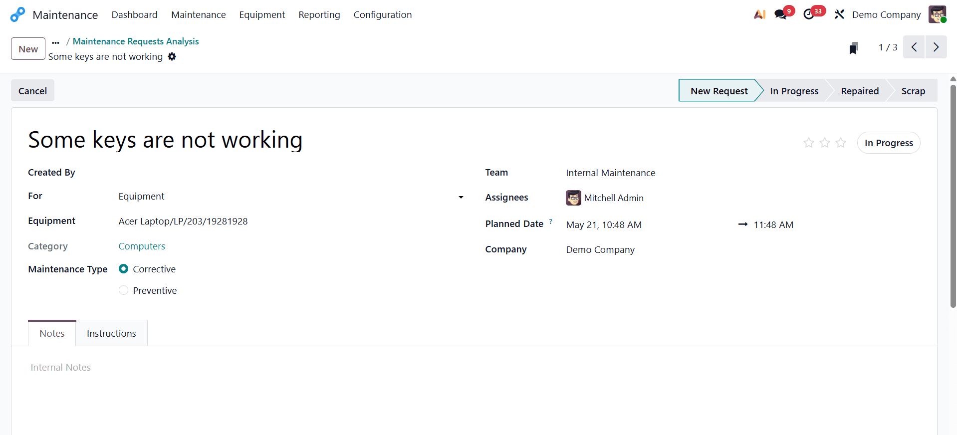The image size is (957, 435).
Task: Open the Team field dropdown
Action: (743, 173)
